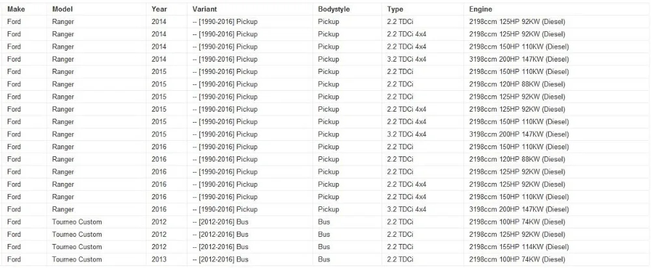Select the 2198ccm 155HP 114KW engine cell

(557, 247)
